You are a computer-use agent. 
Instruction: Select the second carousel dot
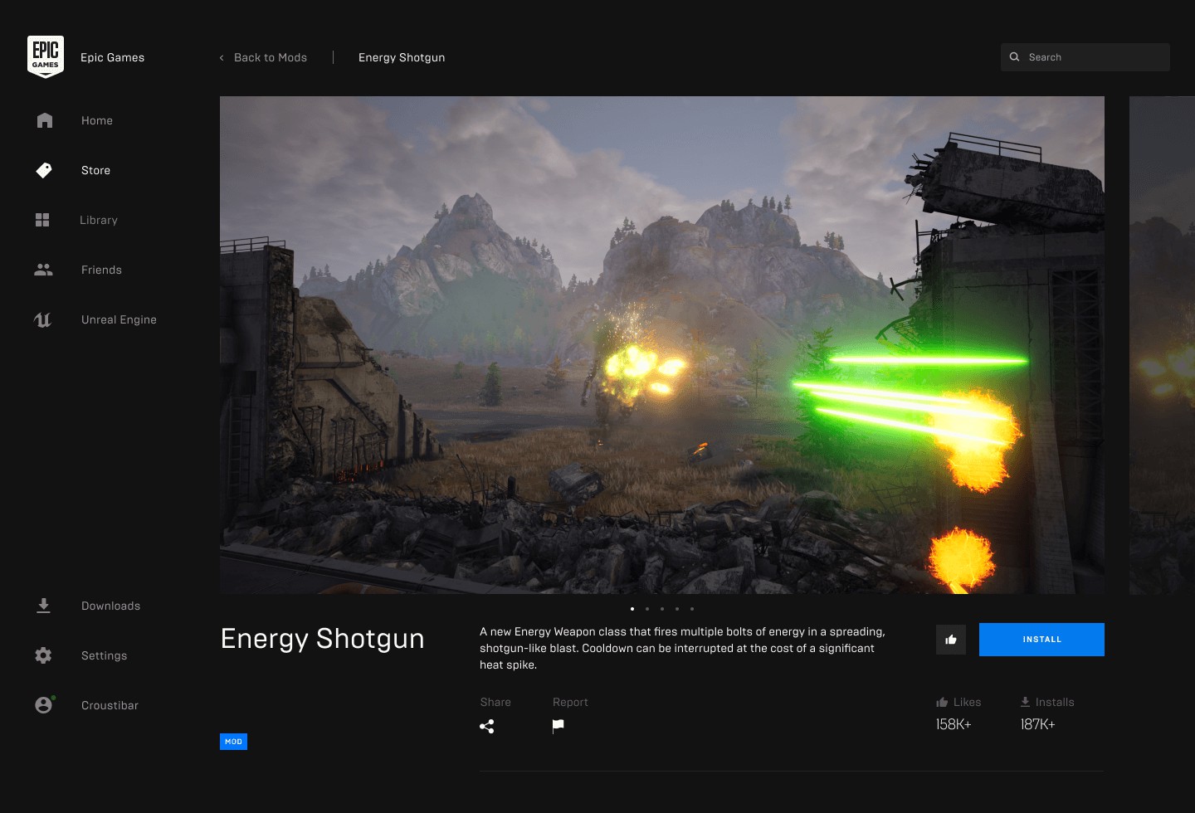pos(646,608)
